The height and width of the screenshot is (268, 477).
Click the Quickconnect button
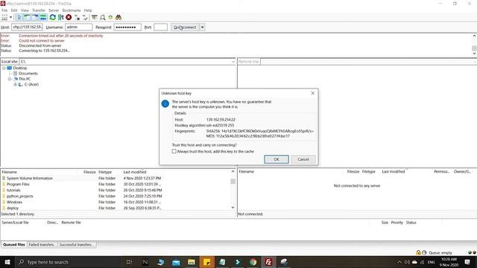coord(185,27)
